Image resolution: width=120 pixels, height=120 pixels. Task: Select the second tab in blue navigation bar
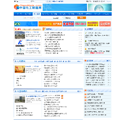(x=28, y=14)
